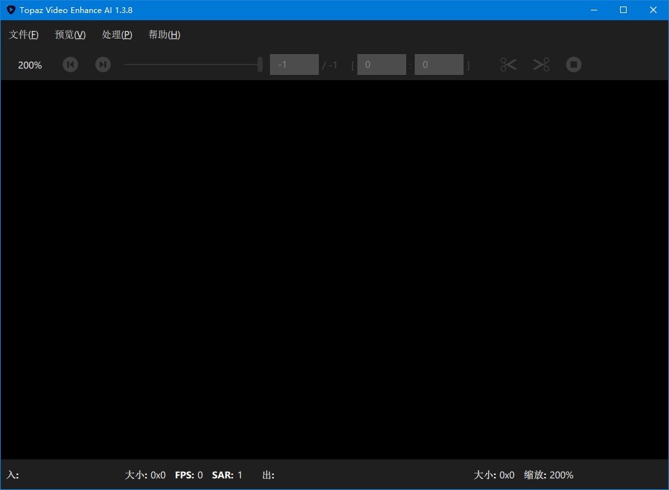
Task: Click the trim end value field
Action: [439, 65]
